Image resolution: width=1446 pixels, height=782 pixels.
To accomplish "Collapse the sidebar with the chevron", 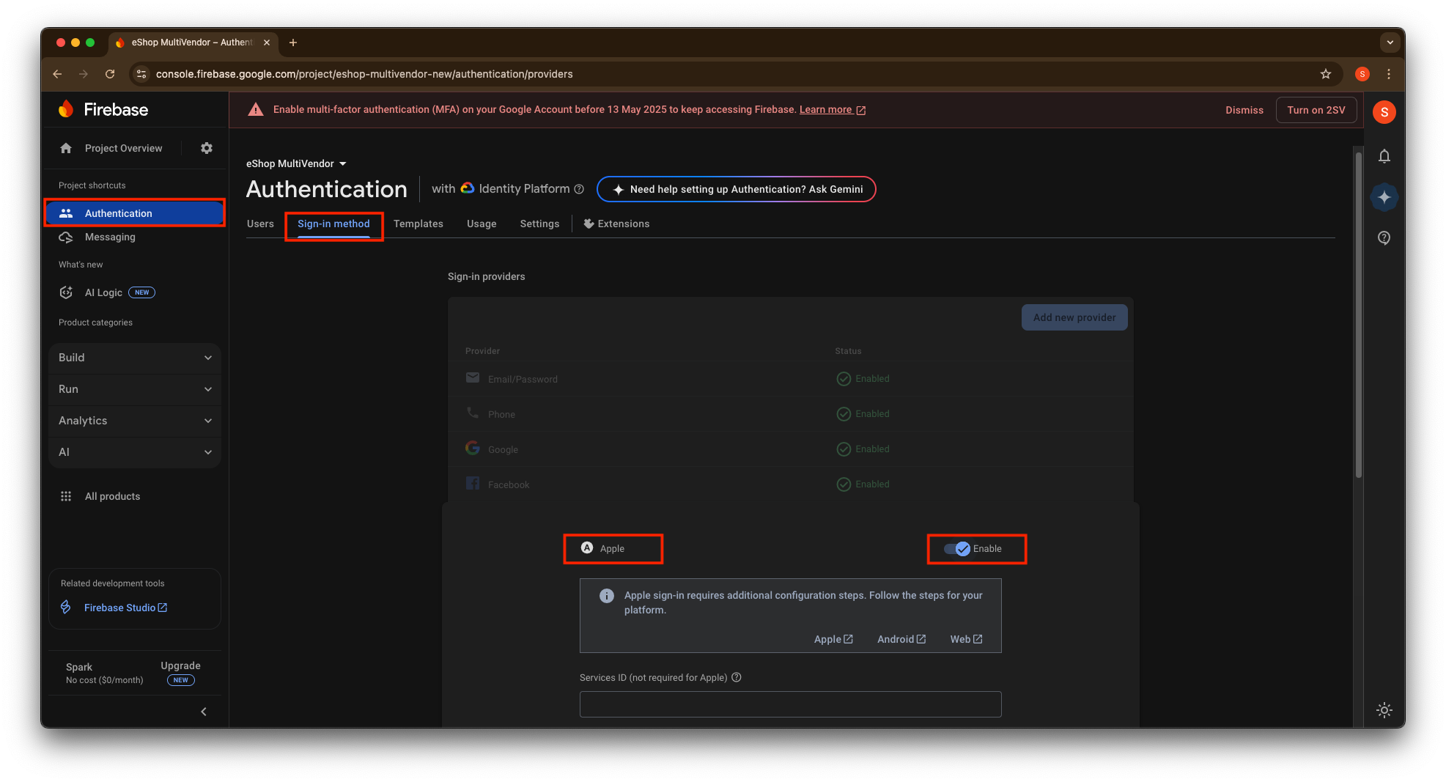I will (204, 712).
